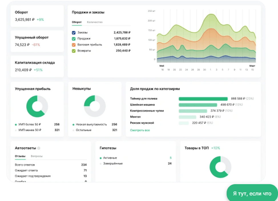Select the Оборот tab in sales panel
Image resolution: width=278 pixels, height=201 pixels.
point(76,22)
